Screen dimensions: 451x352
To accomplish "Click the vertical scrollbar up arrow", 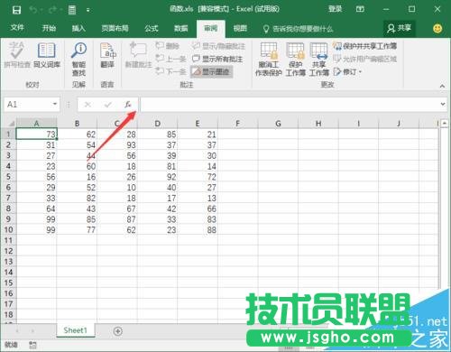I will [x=445, y=124].
